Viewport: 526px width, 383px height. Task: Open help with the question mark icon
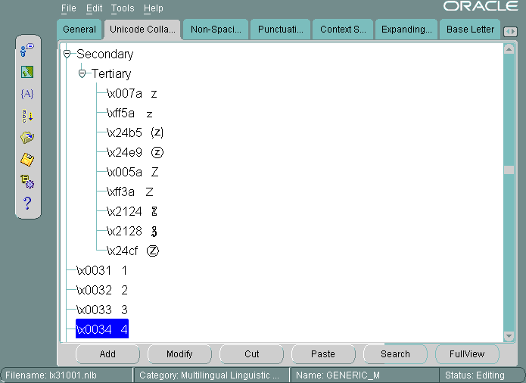click(27, 203)
